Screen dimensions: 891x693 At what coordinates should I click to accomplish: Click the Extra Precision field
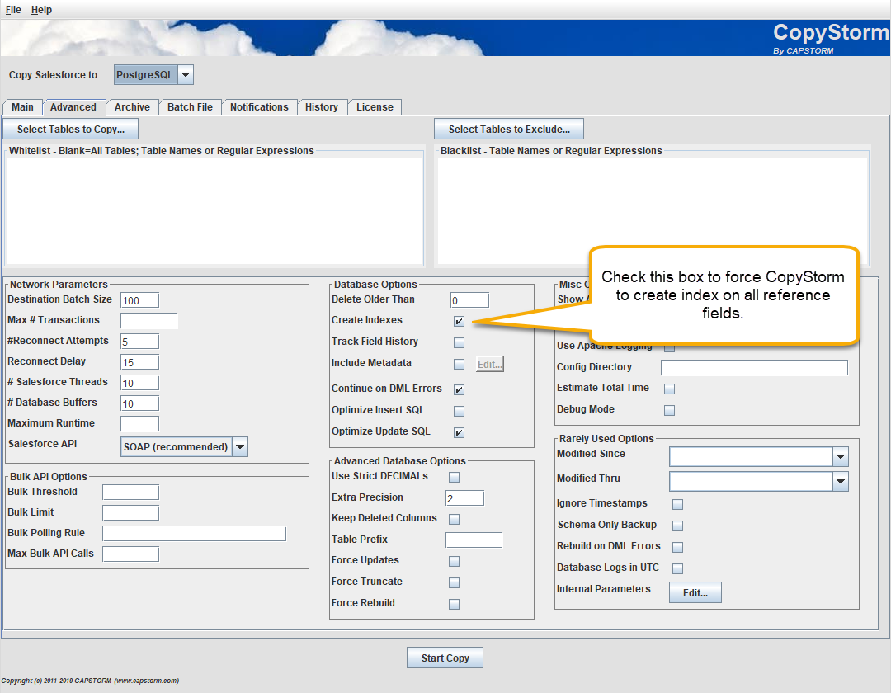tap(464, 498)
